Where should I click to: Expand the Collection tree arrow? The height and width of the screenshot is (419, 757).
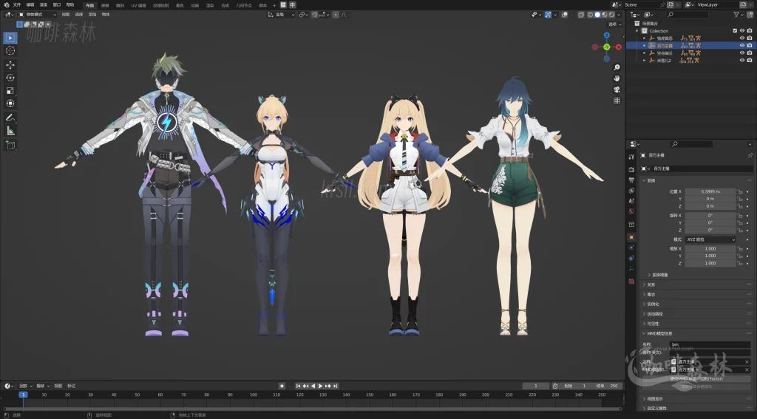[637, 31]
